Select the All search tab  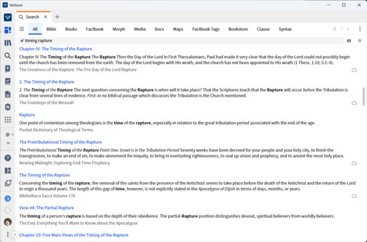(x=35, y=29)
